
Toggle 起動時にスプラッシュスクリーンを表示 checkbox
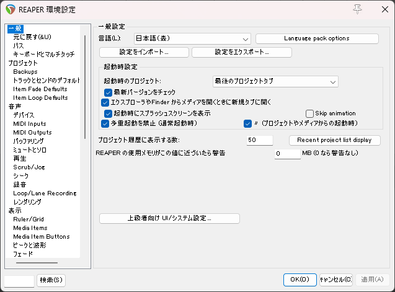108,113
